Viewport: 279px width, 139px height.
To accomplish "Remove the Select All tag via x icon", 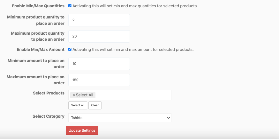I will (74, 95).
